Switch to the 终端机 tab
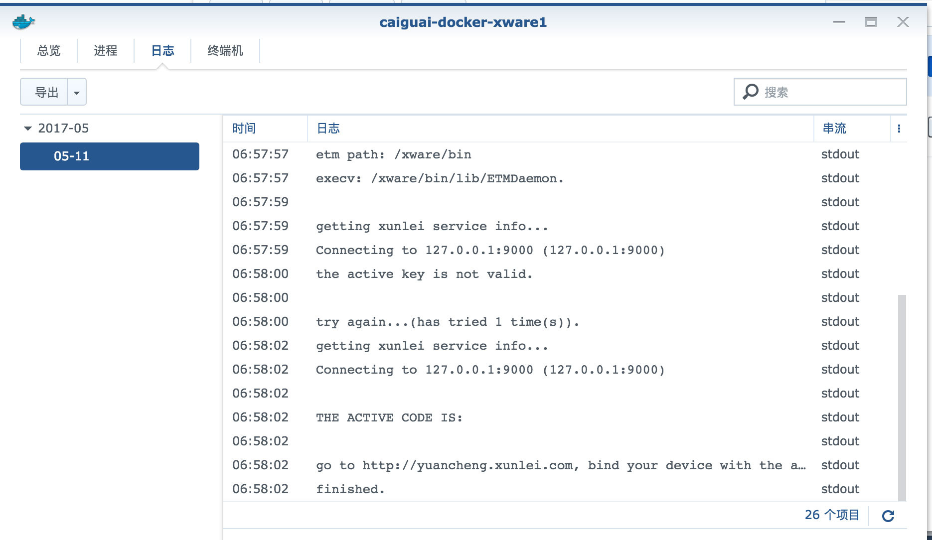The image size is (932, 540). (225, 51)
